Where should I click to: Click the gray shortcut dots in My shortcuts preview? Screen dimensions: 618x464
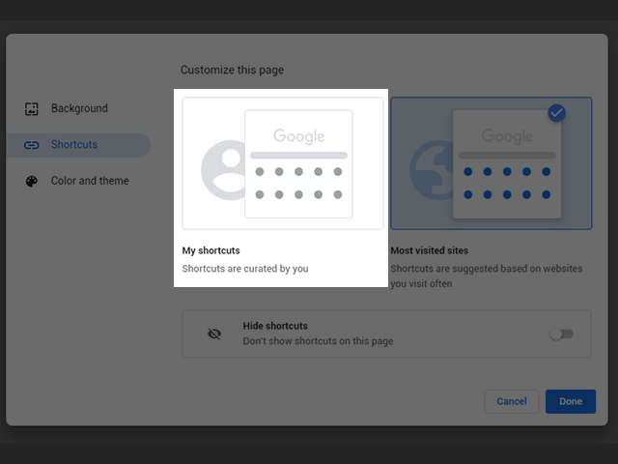(298, 183)
